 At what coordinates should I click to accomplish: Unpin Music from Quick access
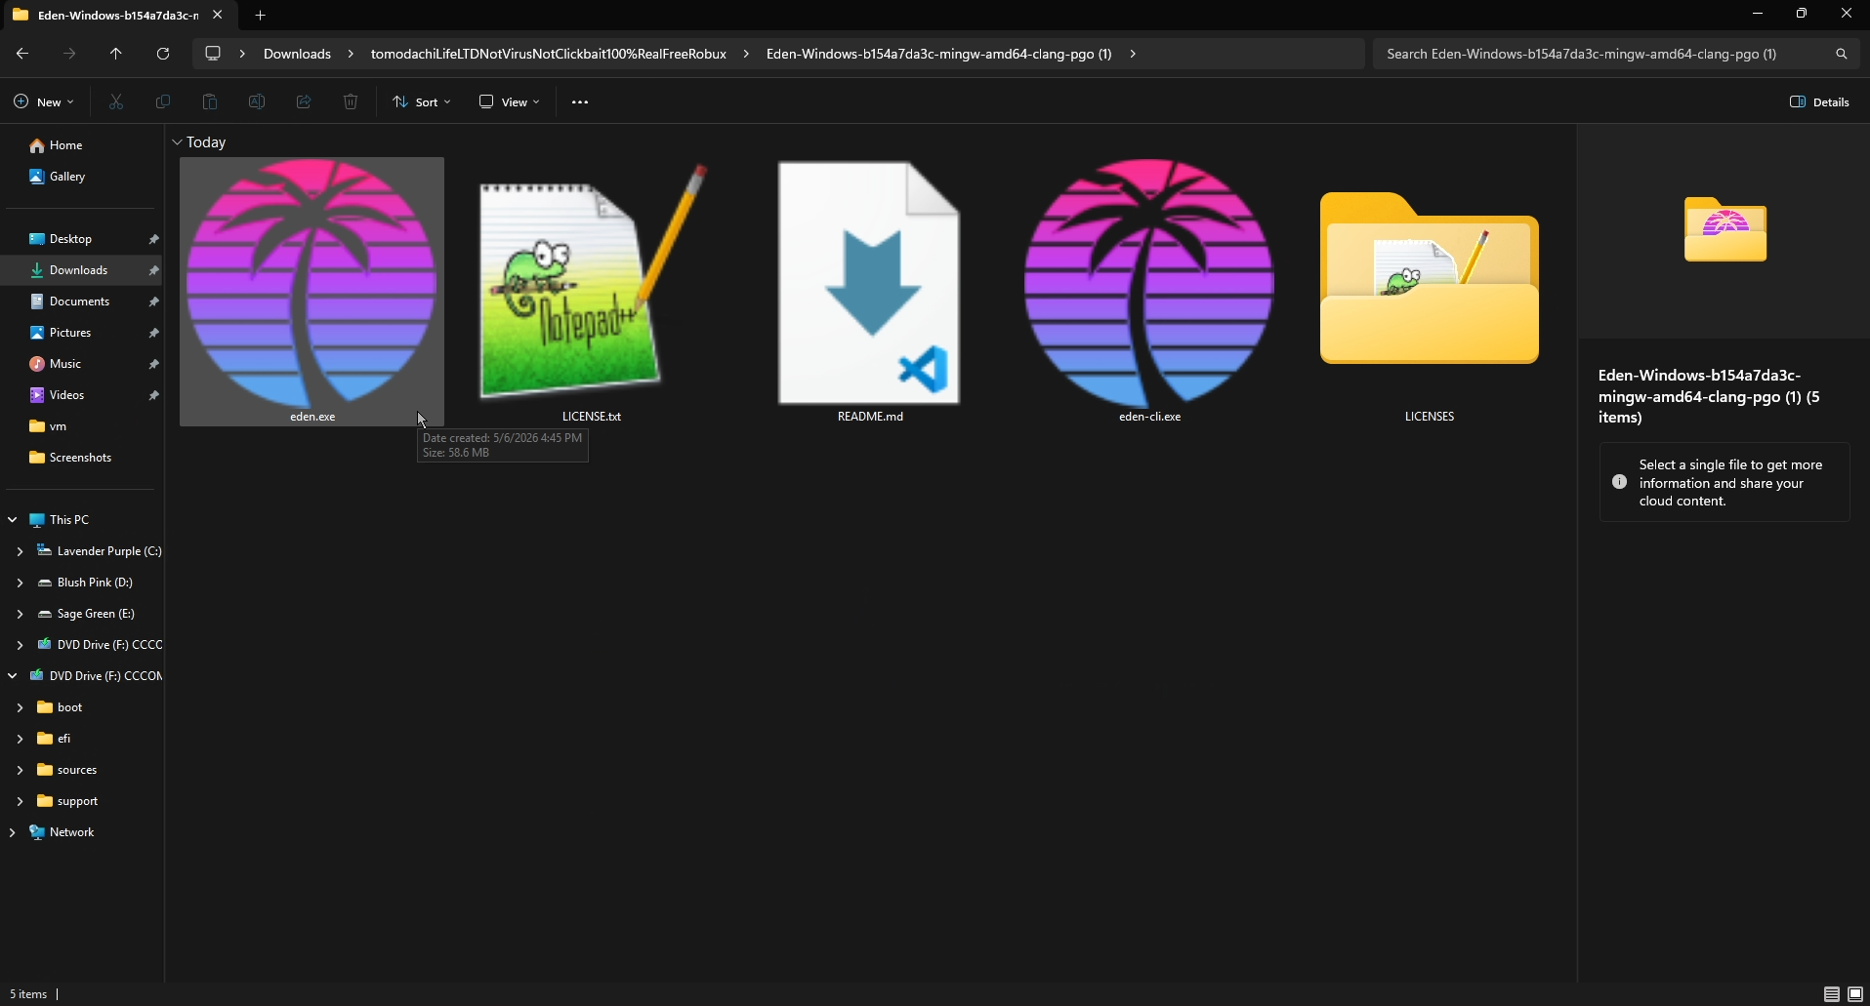153,364
